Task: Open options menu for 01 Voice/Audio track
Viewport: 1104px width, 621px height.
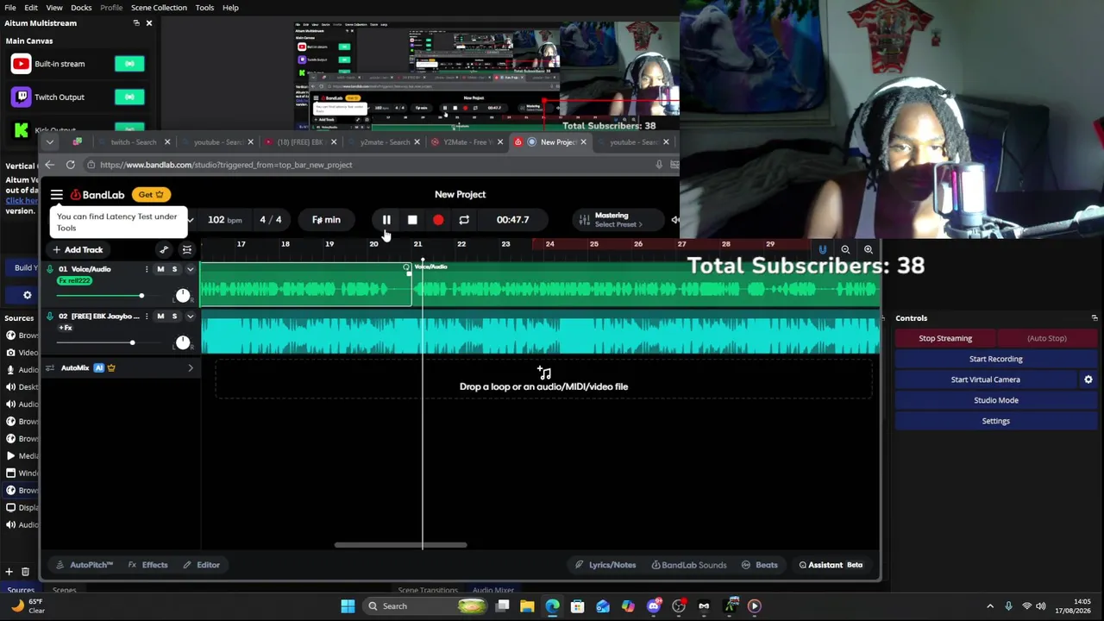Action: pyautogui.click(x=147, y=269)
